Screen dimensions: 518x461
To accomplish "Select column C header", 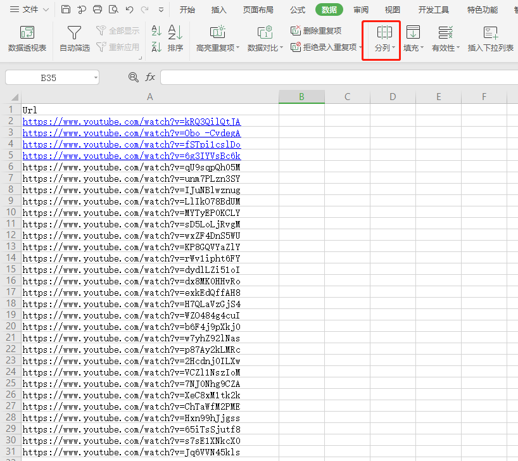I will click(347, 97).
